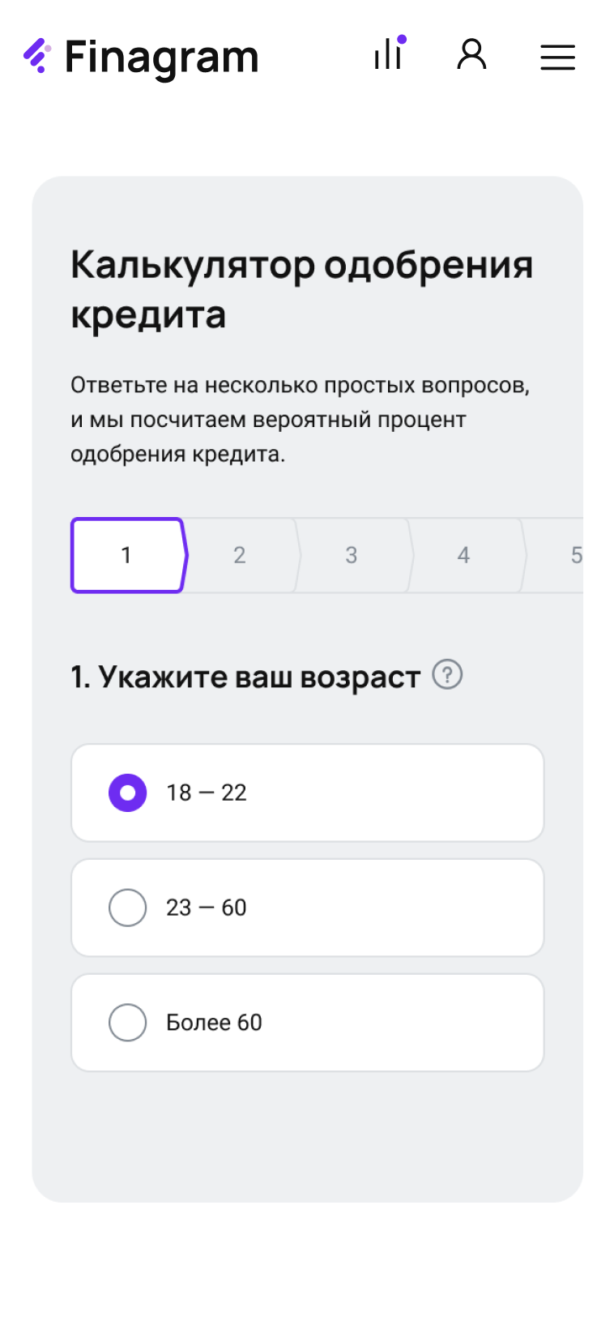
Task: Open step 3 of the questionnaire
Action: pyautogui.click(x=351, y=555)
